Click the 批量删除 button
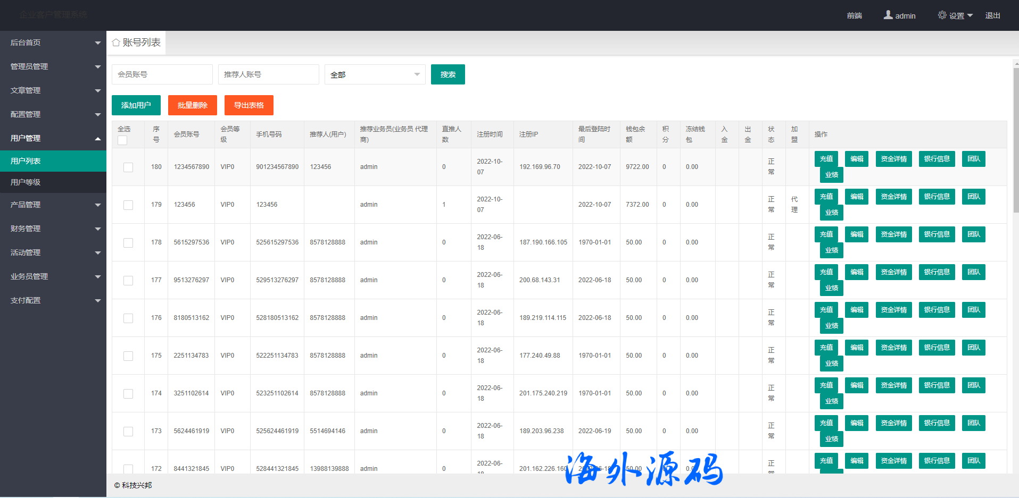The width and height of the screenshot is (1019, 498). 192,105
